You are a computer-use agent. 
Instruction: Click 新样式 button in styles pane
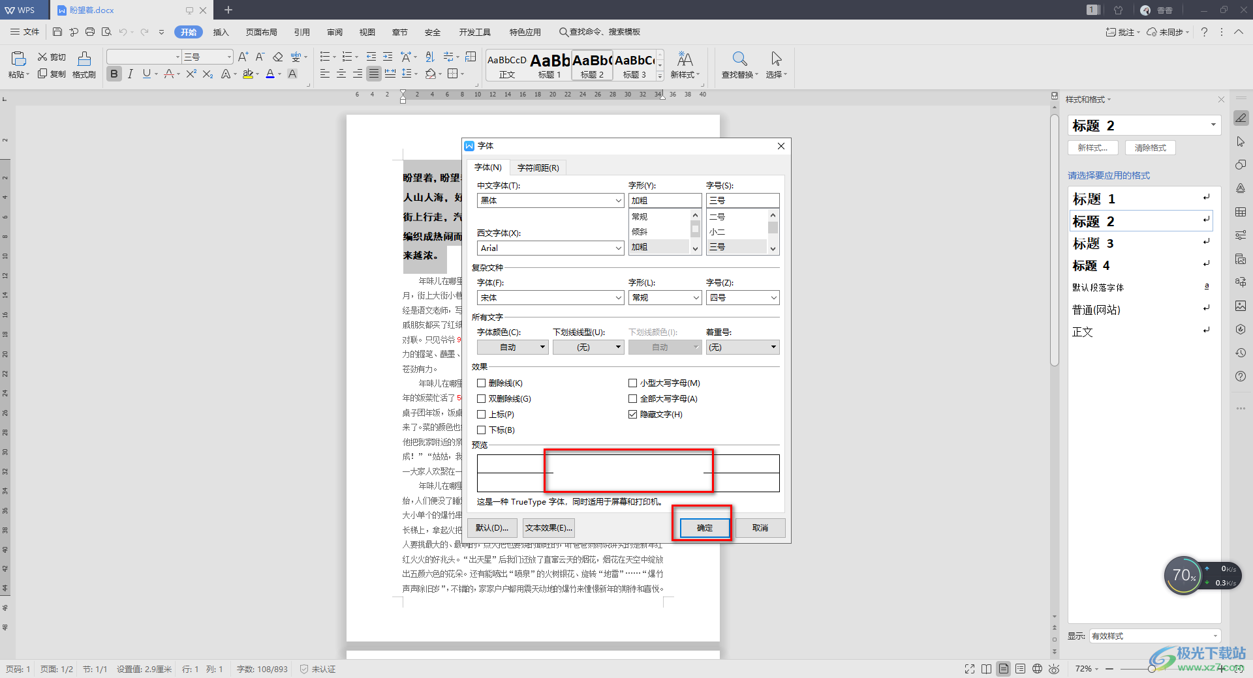tap(1093, 148)
